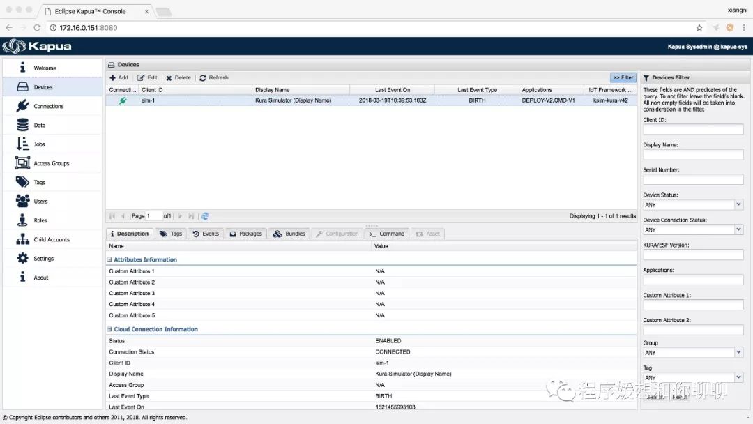Switch to the Configuration tab
Viewport: 753px width, 424px height.
[337, 234]
